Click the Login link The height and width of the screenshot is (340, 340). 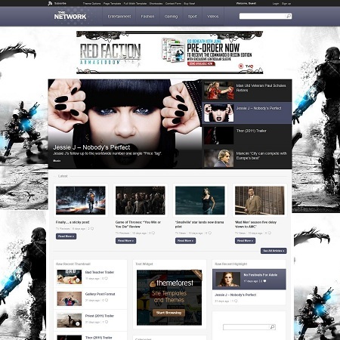point(276,4)
